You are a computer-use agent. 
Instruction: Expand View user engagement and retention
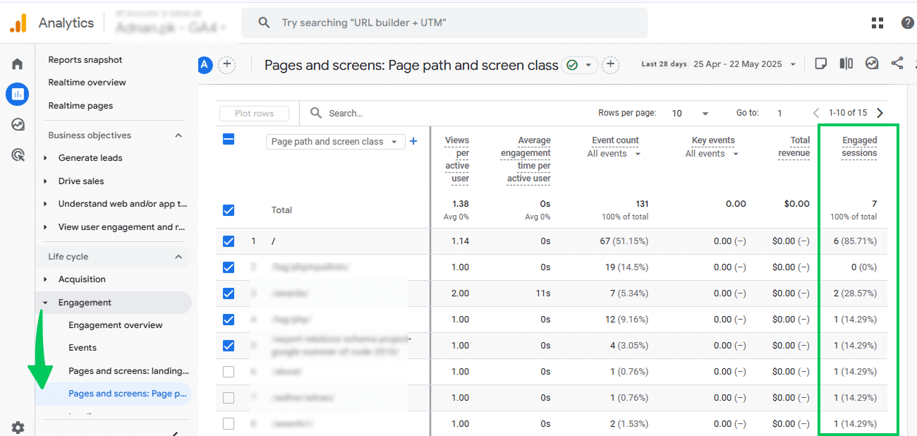pyautogui.click(x=46, y=227)
